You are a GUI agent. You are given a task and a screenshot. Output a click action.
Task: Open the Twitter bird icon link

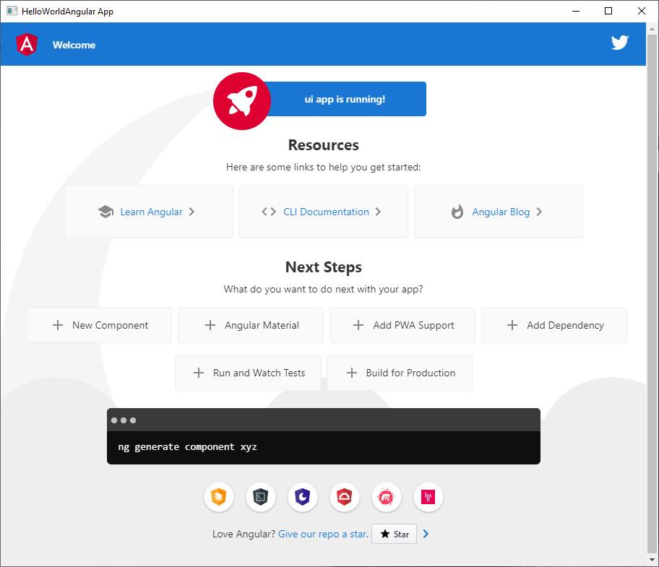coord(619,43)
